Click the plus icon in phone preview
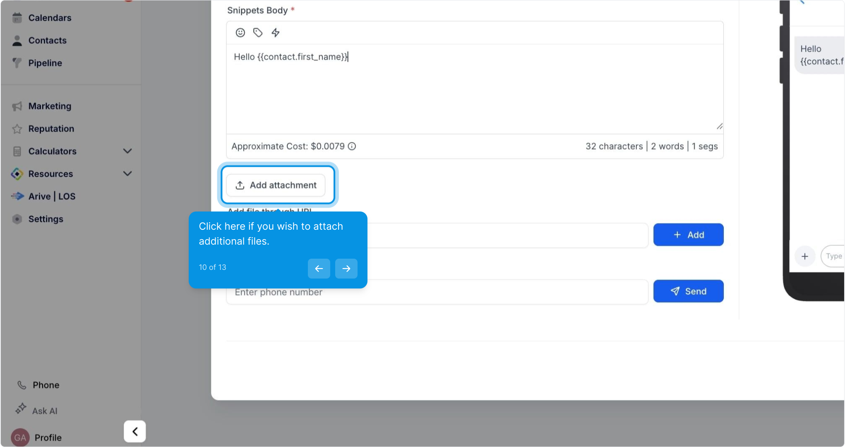 pyautogui.click(x=804, y=256)
